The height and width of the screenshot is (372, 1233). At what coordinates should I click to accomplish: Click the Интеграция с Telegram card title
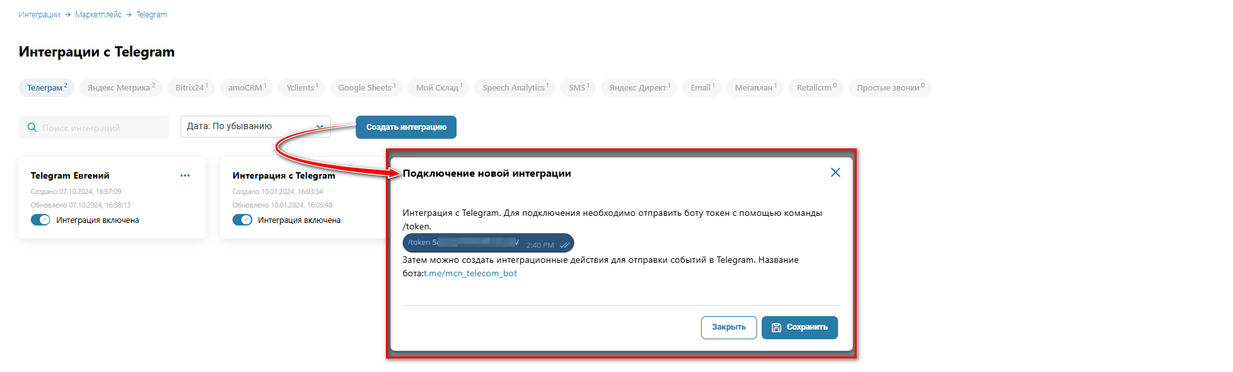(x=284, y=175)
